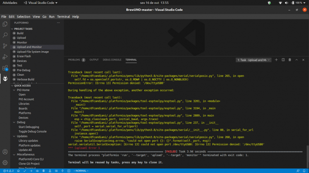This screenshot has height=173, width=309.
Task: Open the Search view in activity bar
Action: (x=5, y=35)
